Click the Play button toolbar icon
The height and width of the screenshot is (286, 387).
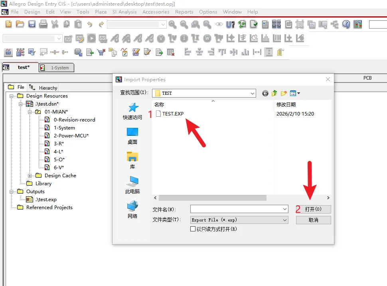point(91,38)
